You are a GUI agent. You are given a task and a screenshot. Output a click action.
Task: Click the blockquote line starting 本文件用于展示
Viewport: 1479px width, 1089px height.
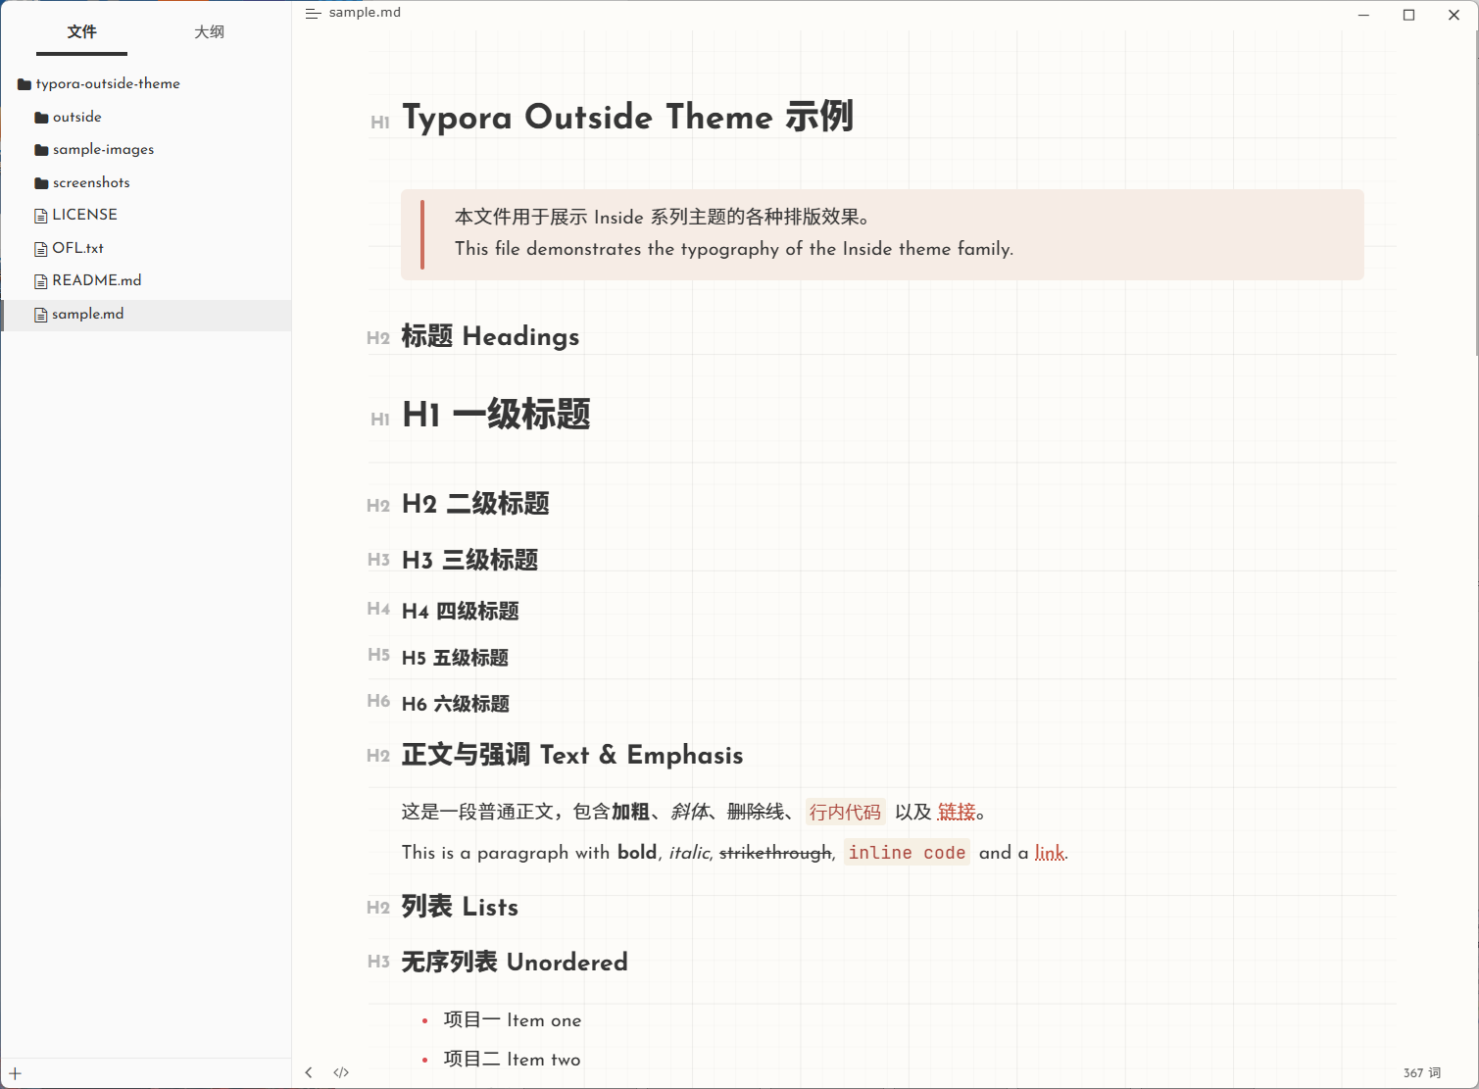point(662,217)
